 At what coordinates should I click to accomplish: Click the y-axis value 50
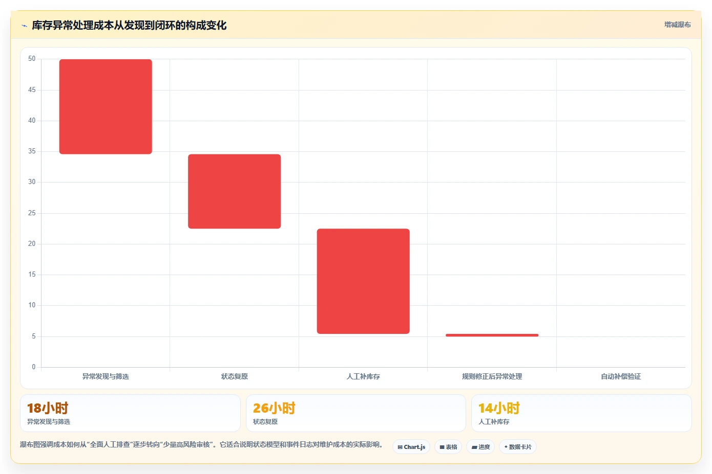pyautogui.click(x=32, y=59)
